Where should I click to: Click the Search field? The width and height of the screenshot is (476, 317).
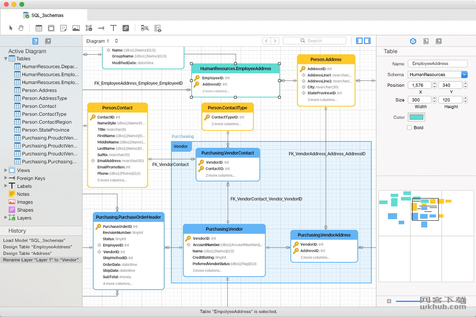coord(315,41)
